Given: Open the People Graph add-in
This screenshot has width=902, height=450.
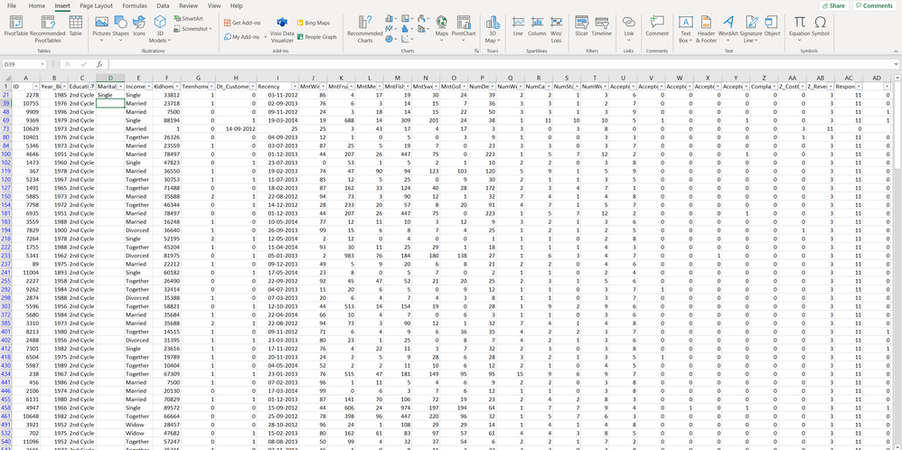Looking at the screenshot, I should 317,37.
